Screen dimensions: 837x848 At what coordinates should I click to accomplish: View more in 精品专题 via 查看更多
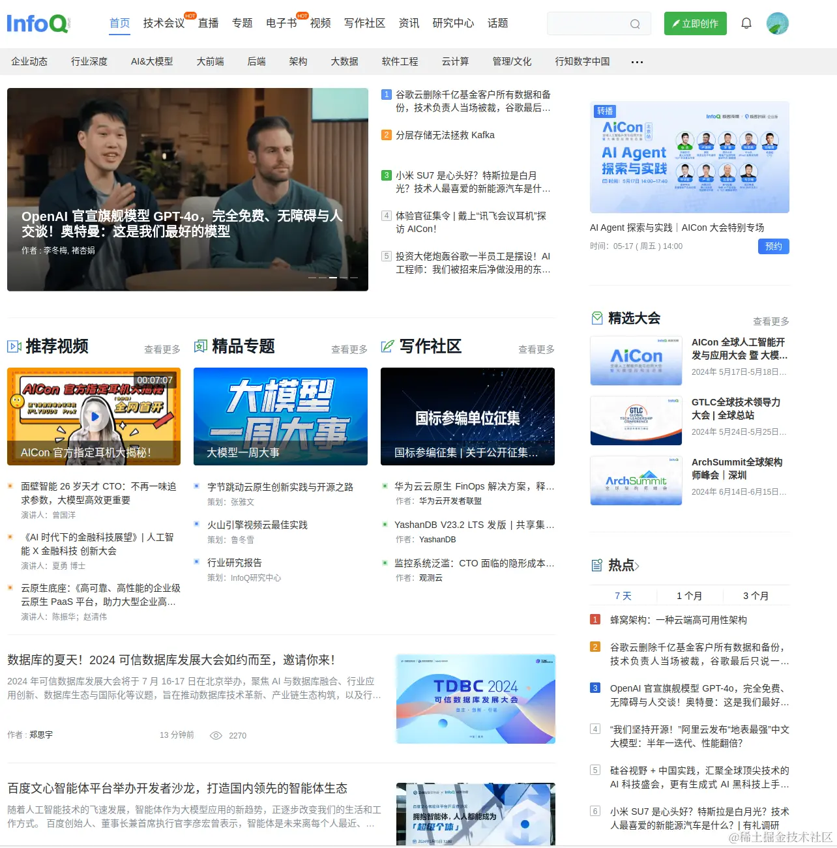click(349, 349)
